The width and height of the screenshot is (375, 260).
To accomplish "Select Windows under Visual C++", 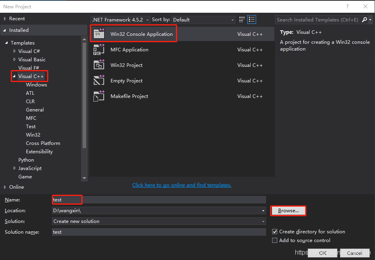I will 36,85.
